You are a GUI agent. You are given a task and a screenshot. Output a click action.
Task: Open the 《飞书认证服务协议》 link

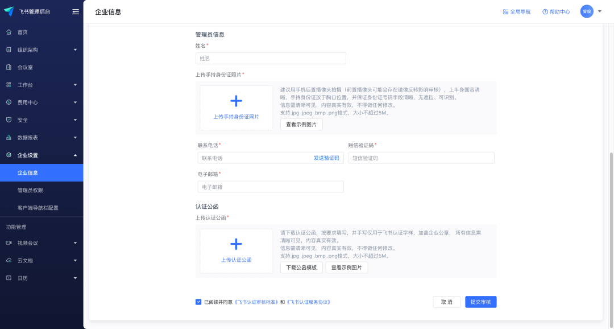309,302
